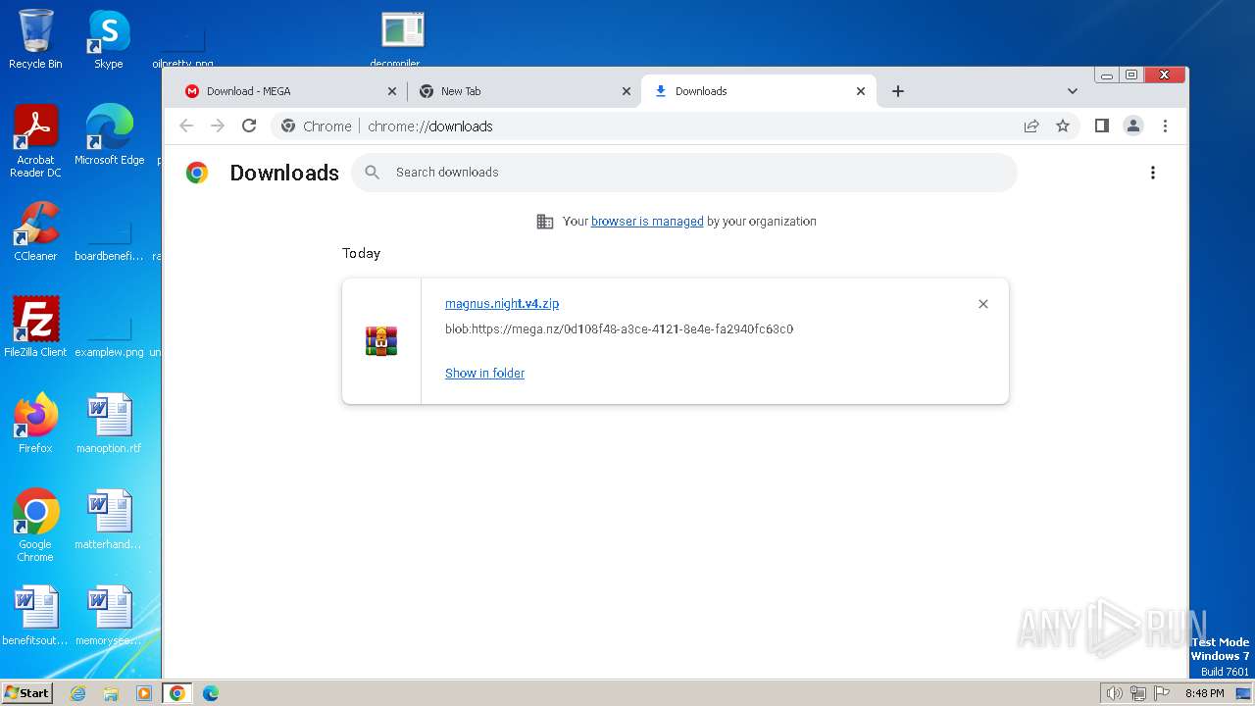Open FileZilla Client desktop shortcut
This screenshot has height=706, width=1255.
35,328
